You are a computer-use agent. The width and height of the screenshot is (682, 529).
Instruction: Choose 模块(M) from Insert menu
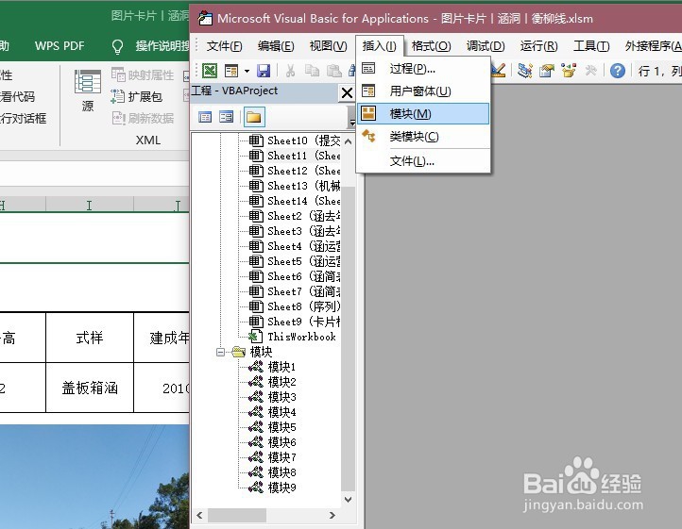pos(423,114)
